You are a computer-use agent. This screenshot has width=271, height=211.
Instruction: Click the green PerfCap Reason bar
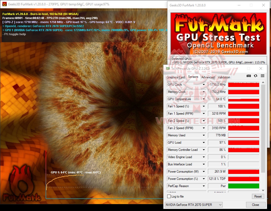click(243, 186)
